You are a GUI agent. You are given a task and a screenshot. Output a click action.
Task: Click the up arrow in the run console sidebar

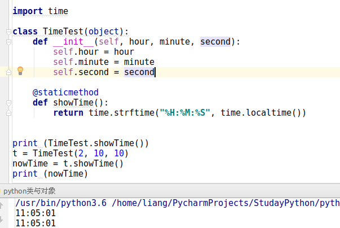point(1,205)
